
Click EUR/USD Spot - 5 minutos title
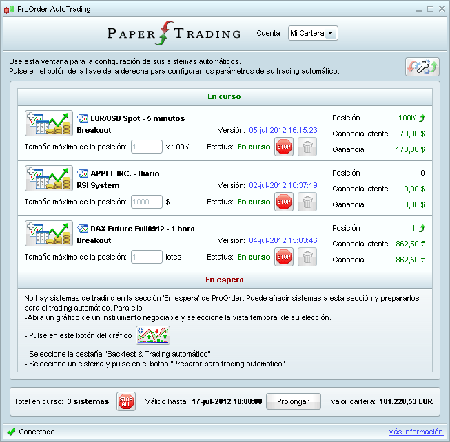137,118
